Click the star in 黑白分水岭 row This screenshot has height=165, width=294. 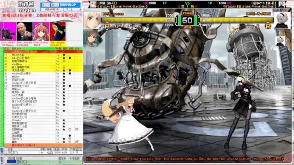pyautogui.click(x=64, y=55)
